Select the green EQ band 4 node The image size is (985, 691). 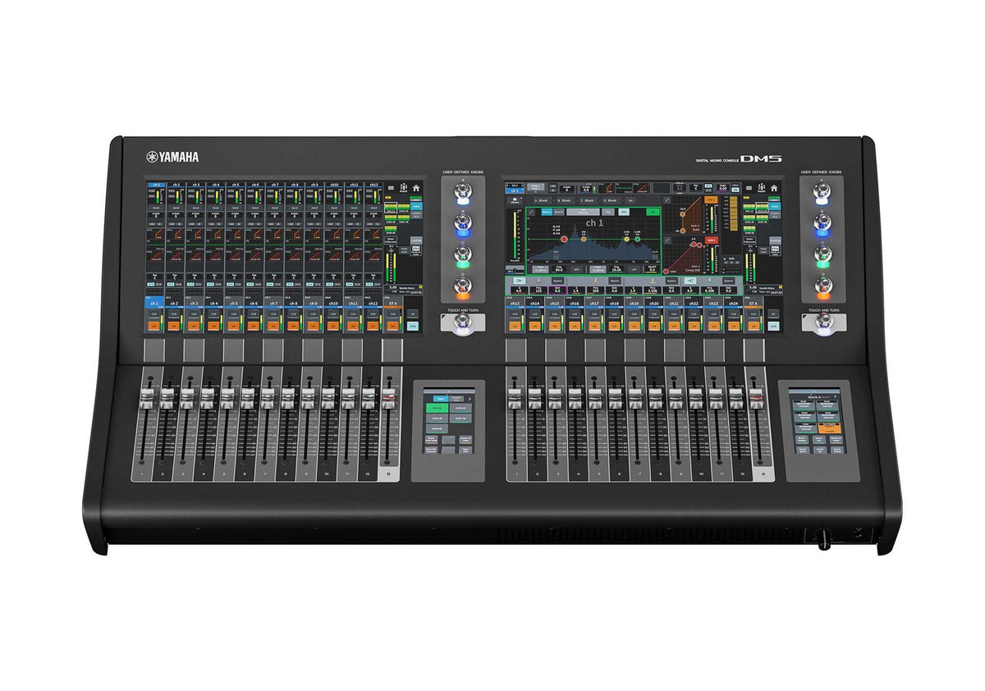coord(638,239)
